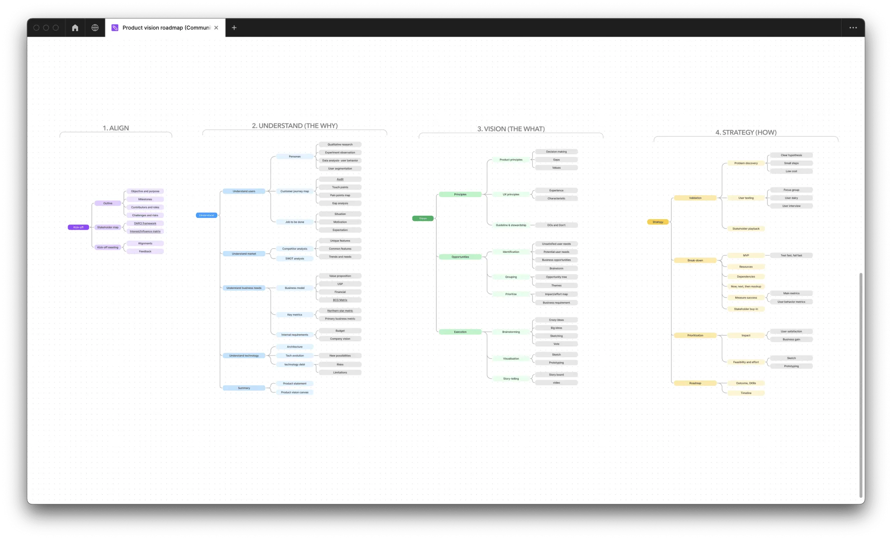Select the Break-down node

(x=695, y=261)
